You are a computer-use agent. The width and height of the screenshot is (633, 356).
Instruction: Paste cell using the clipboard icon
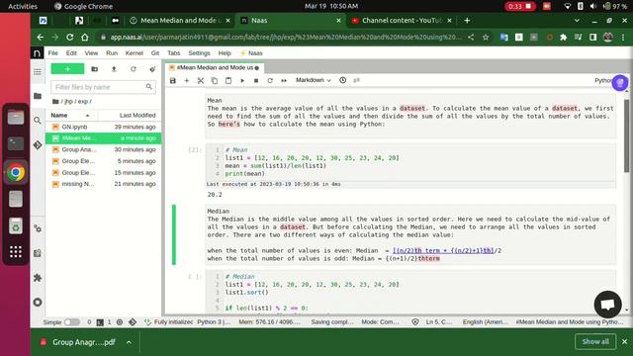pyautogui.click(x=228, y=80)
